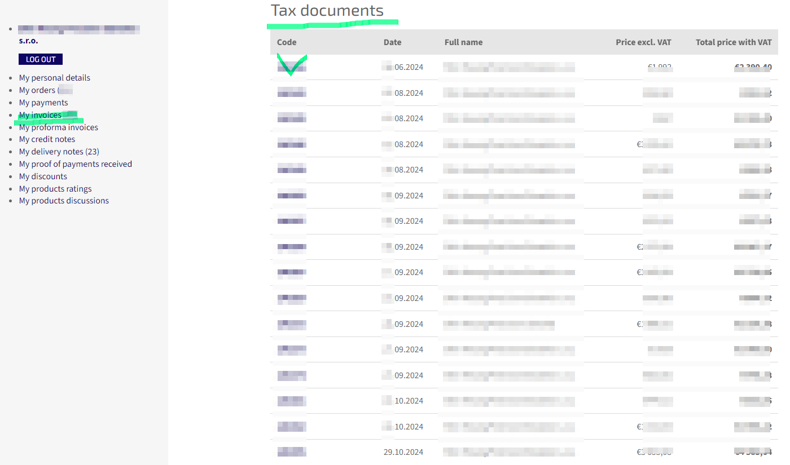
Task: Click the Date column header
Action: click(392, 42)
